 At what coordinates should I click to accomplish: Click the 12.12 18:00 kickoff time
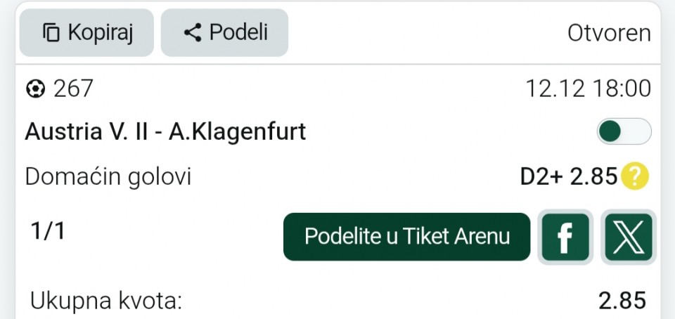pos(588,89)
